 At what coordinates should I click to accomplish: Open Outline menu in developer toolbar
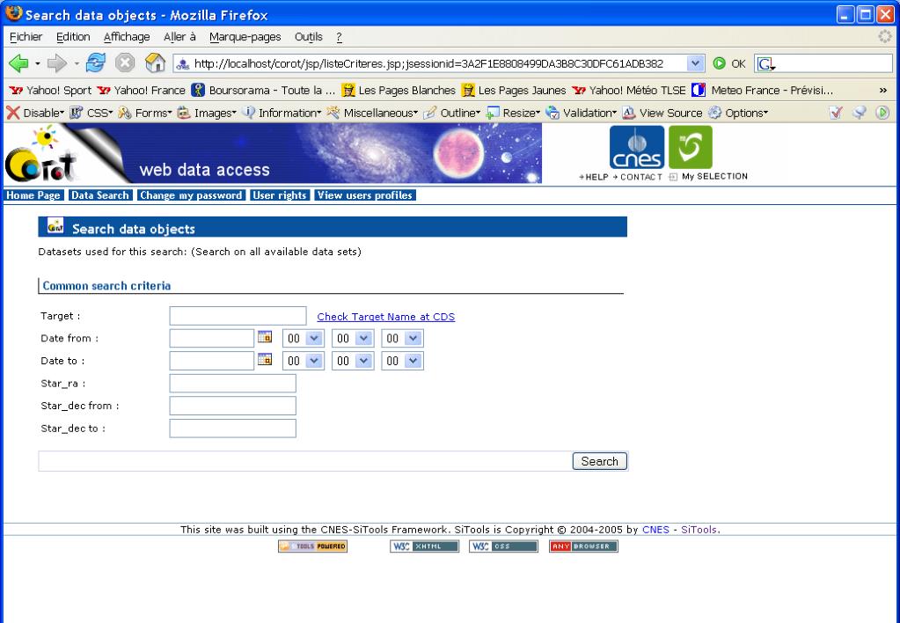click(x=451, y=113)
